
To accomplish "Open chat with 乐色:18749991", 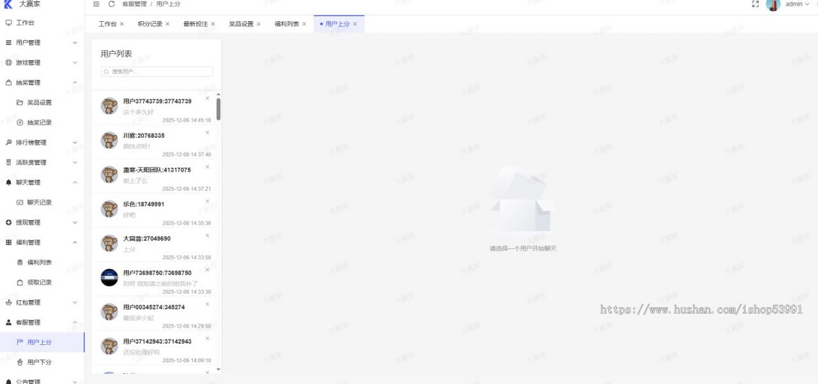I will pyautogui.click(x=153, y=211).
